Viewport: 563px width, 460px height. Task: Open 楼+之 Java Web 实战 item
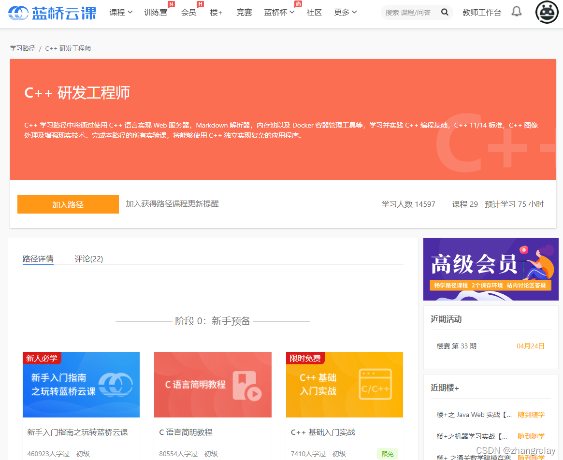click(474, 415)
